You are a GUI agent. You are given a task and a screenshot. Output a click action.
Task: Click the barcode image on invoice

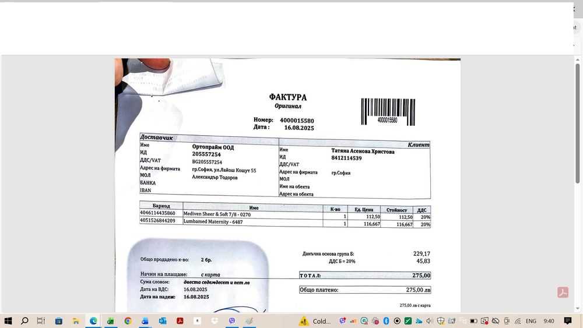[388, 112]
